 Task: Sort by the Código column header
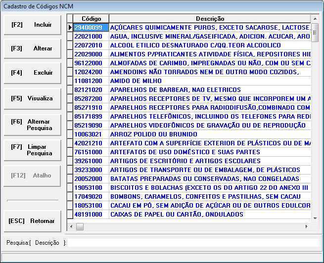pyautogui.click(x=91, y=19)
